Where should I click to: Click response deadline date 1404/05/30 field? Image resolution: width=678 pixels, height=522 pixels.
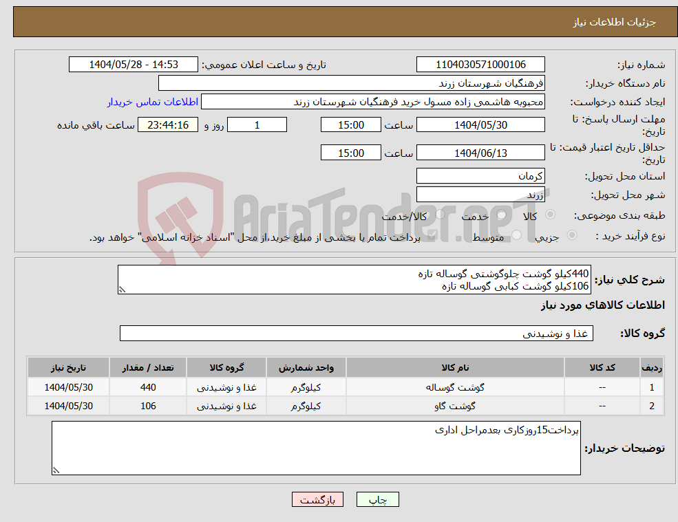[480, 125]
